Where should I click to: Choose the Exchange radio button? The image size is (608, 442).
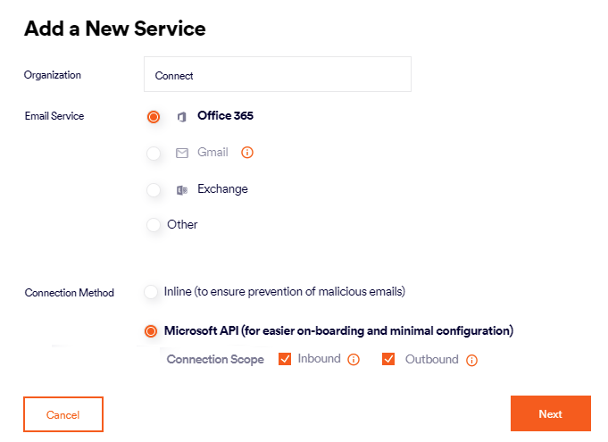(x=154, y=190)
